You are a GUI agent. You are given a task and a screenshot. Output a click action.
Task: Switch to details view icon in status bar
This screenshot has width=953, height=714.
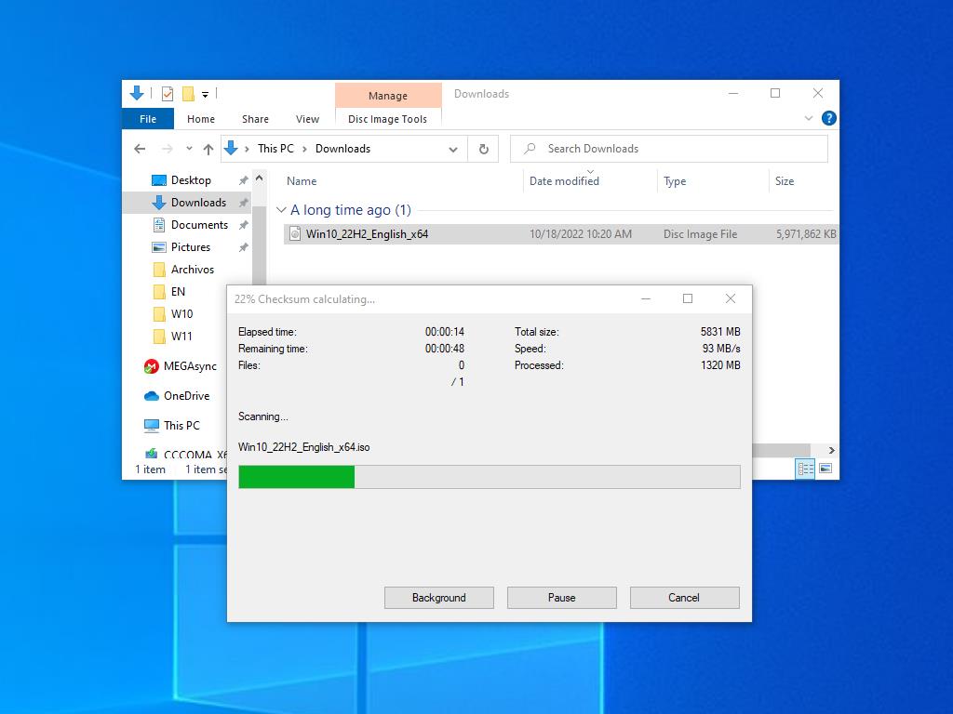tap(806, 469)
